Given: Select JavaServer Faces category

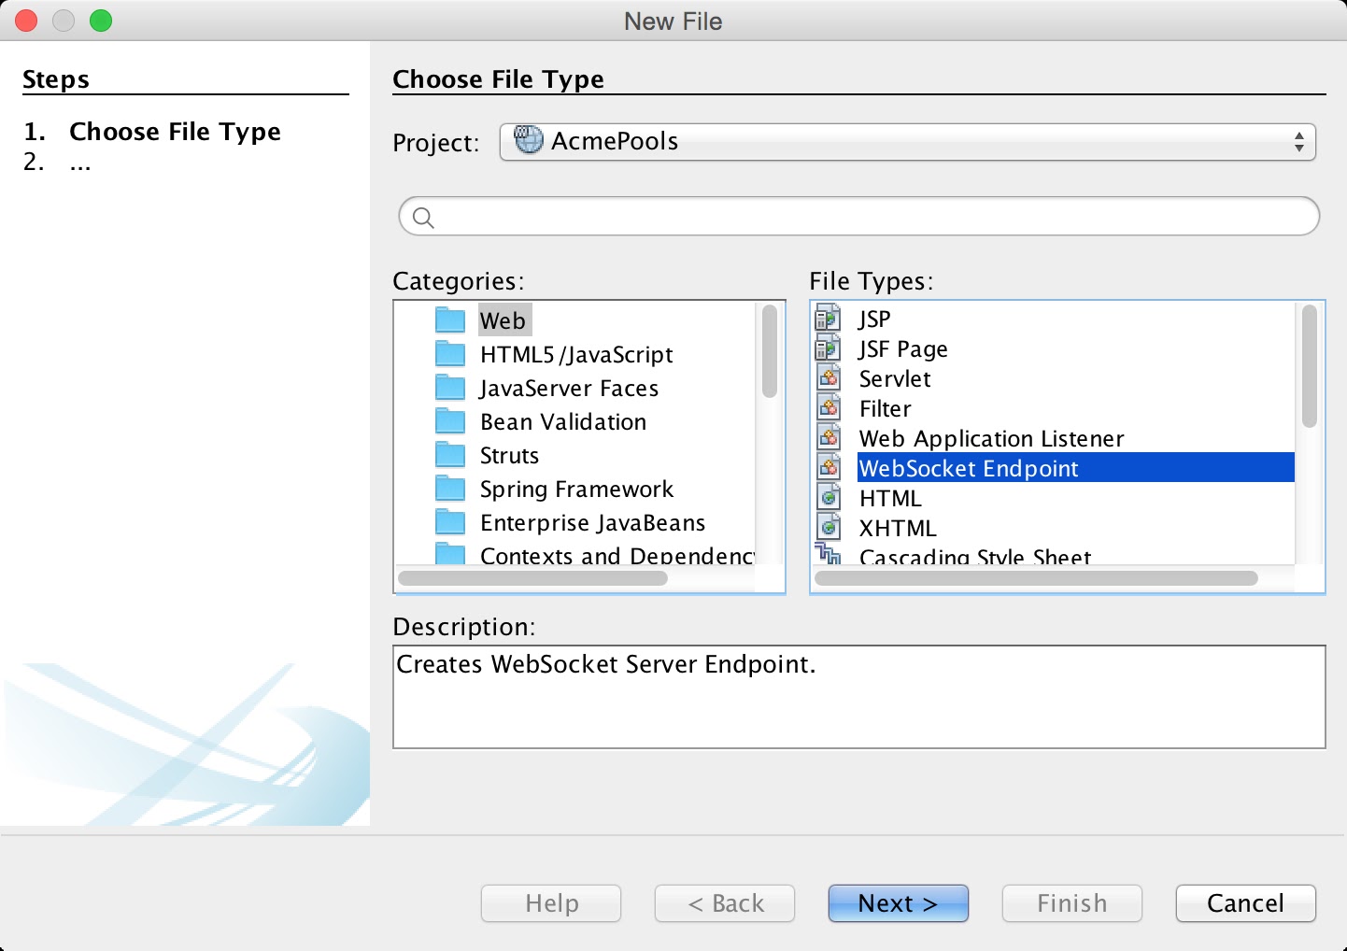Looking at the screenshot, I should coord(569,389).
